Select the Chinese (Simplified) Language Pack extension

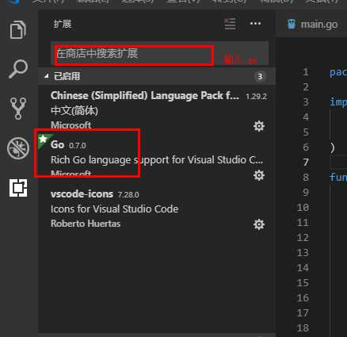157,110
